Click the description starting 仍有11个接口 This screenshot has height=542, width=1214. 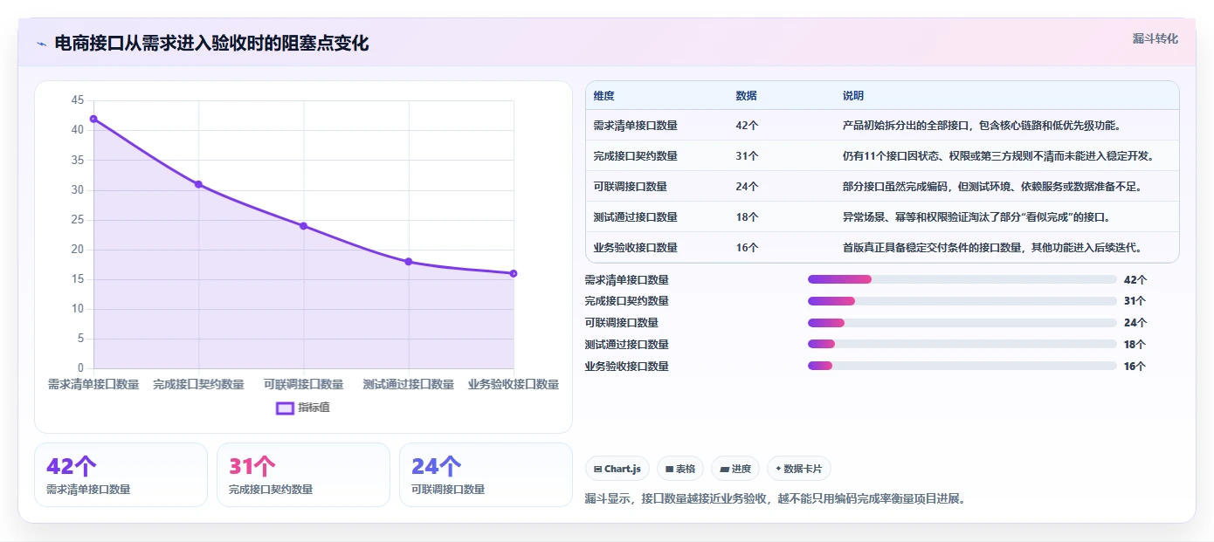coord(999,156)
